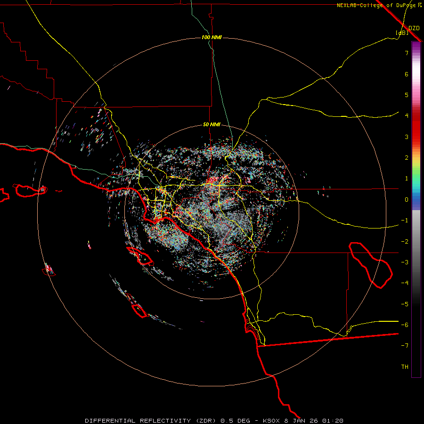Click the Differential Reflectivity caption at bottom
Viewport: 424px width, 424px height.
214,421
